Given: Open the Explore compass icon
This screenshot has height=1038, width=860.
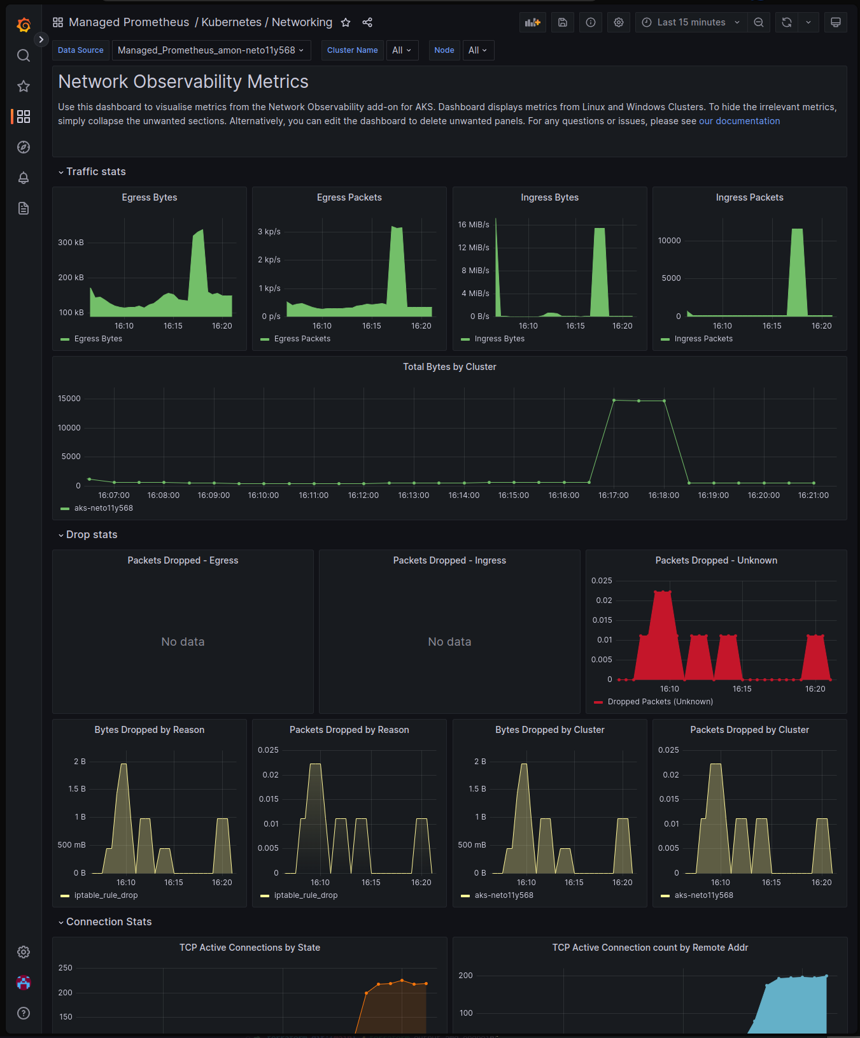Looking at the screenshot, I should point(24,147).
